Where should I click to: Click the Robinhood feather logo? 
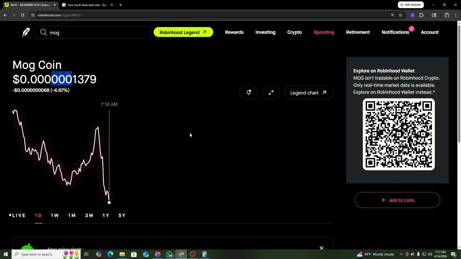(26, 32)
